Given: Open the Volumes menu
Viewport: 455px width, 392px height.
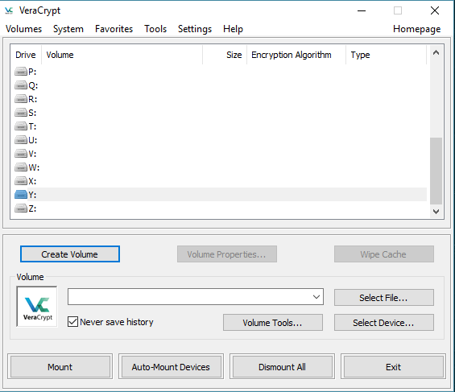Looking at the screenshot, I should pos(24,29).
